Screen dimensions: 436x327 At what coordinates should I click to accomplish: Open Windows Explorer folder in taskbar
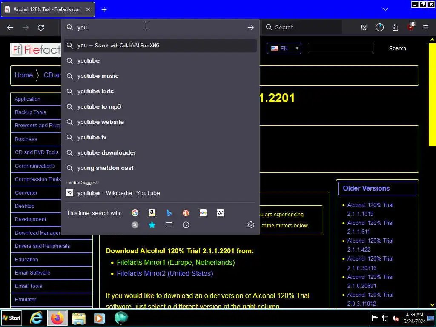pyautogui.click(x=79, y=318)
